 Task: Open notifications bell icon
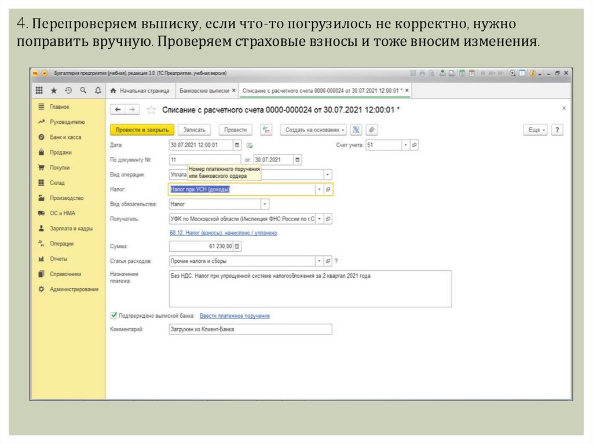tap(98, 91)
